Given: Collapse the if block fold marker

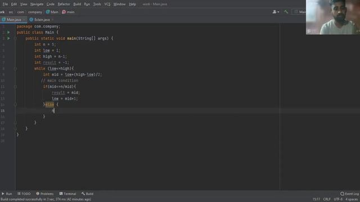Looking at the screenshot, I should [15, 86].
